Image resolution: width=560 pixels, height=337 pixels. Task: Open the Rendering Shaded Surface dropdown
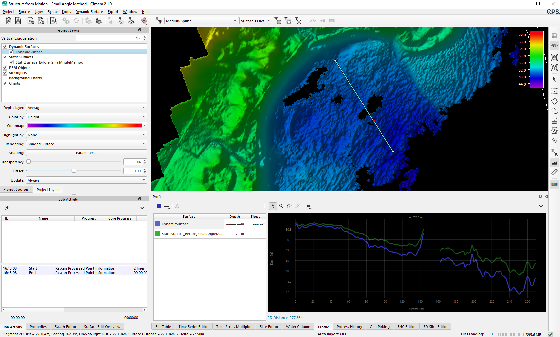pyautogui.click(x=87, y=144)
